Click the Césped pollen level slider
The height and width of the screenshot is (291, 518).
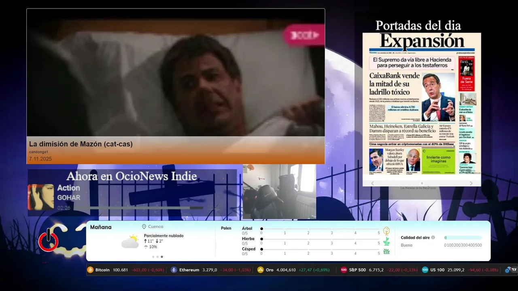point(320,249)
